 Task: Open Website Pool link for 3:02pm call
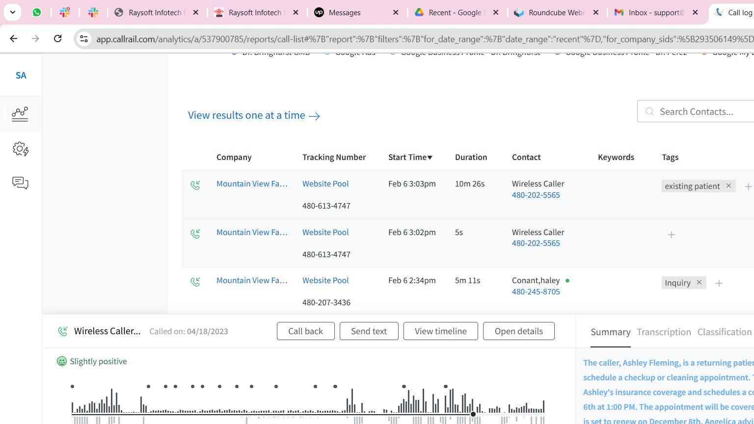coord(325,232)
